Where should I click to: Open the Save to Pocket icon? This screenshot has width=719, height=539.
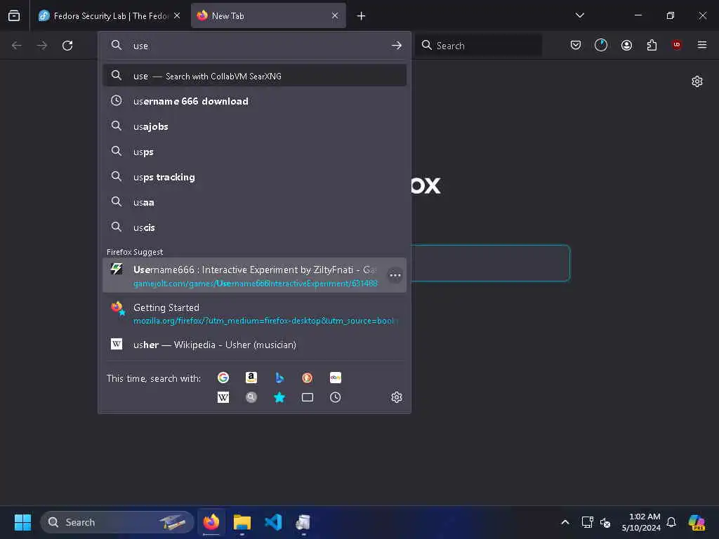pos(576,45)
